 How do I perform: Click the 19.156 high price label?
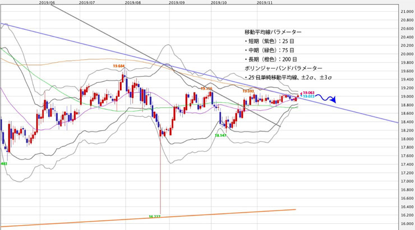pyautogui.click(x=206, y=89)
